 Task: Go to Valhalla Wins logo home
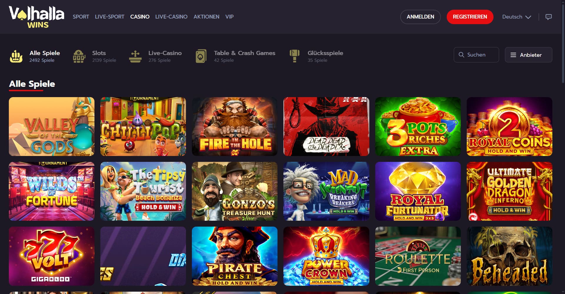click(36, 17)
